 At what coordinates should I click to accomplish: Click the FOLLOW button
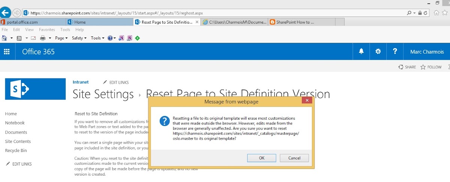tap(431, 67)
